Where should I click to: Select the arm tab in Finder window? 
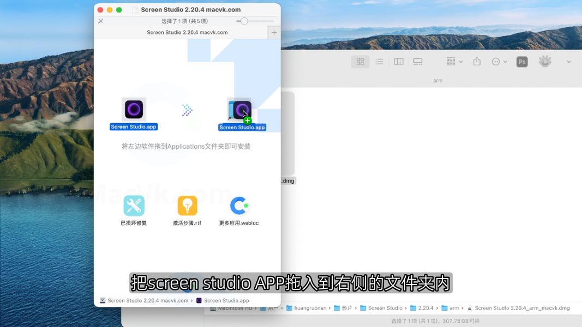pos(437,81)
